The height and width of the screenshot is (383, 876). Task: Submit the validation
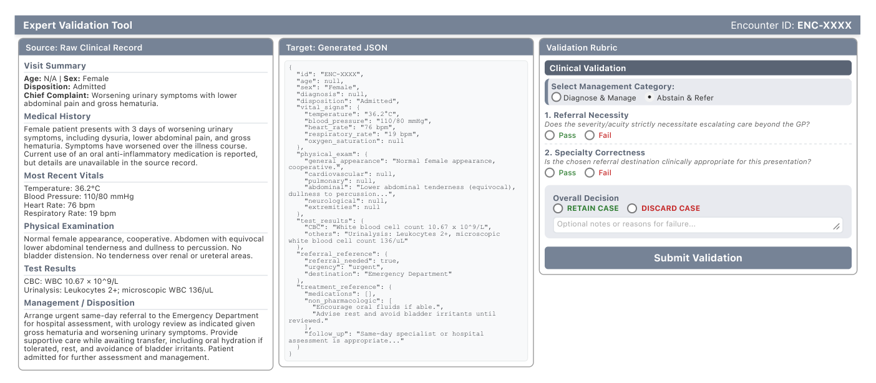[698, 258]
